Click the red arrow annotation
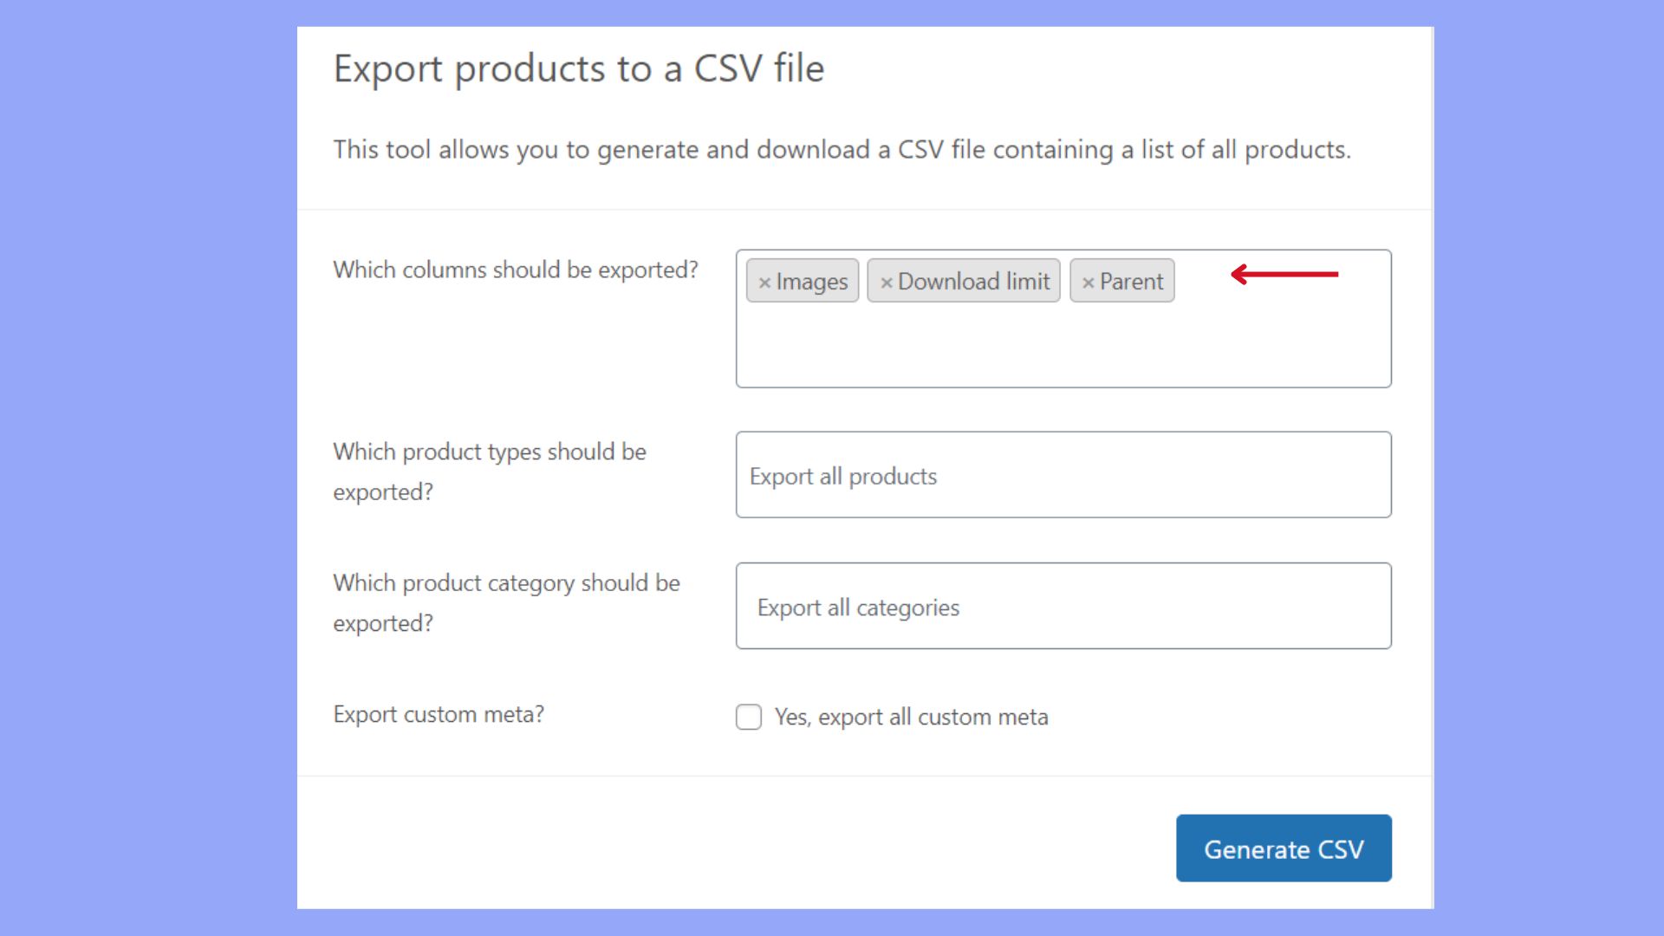Image resolution: width=1664 pixels, height=936 pixels. (1284, 275)
